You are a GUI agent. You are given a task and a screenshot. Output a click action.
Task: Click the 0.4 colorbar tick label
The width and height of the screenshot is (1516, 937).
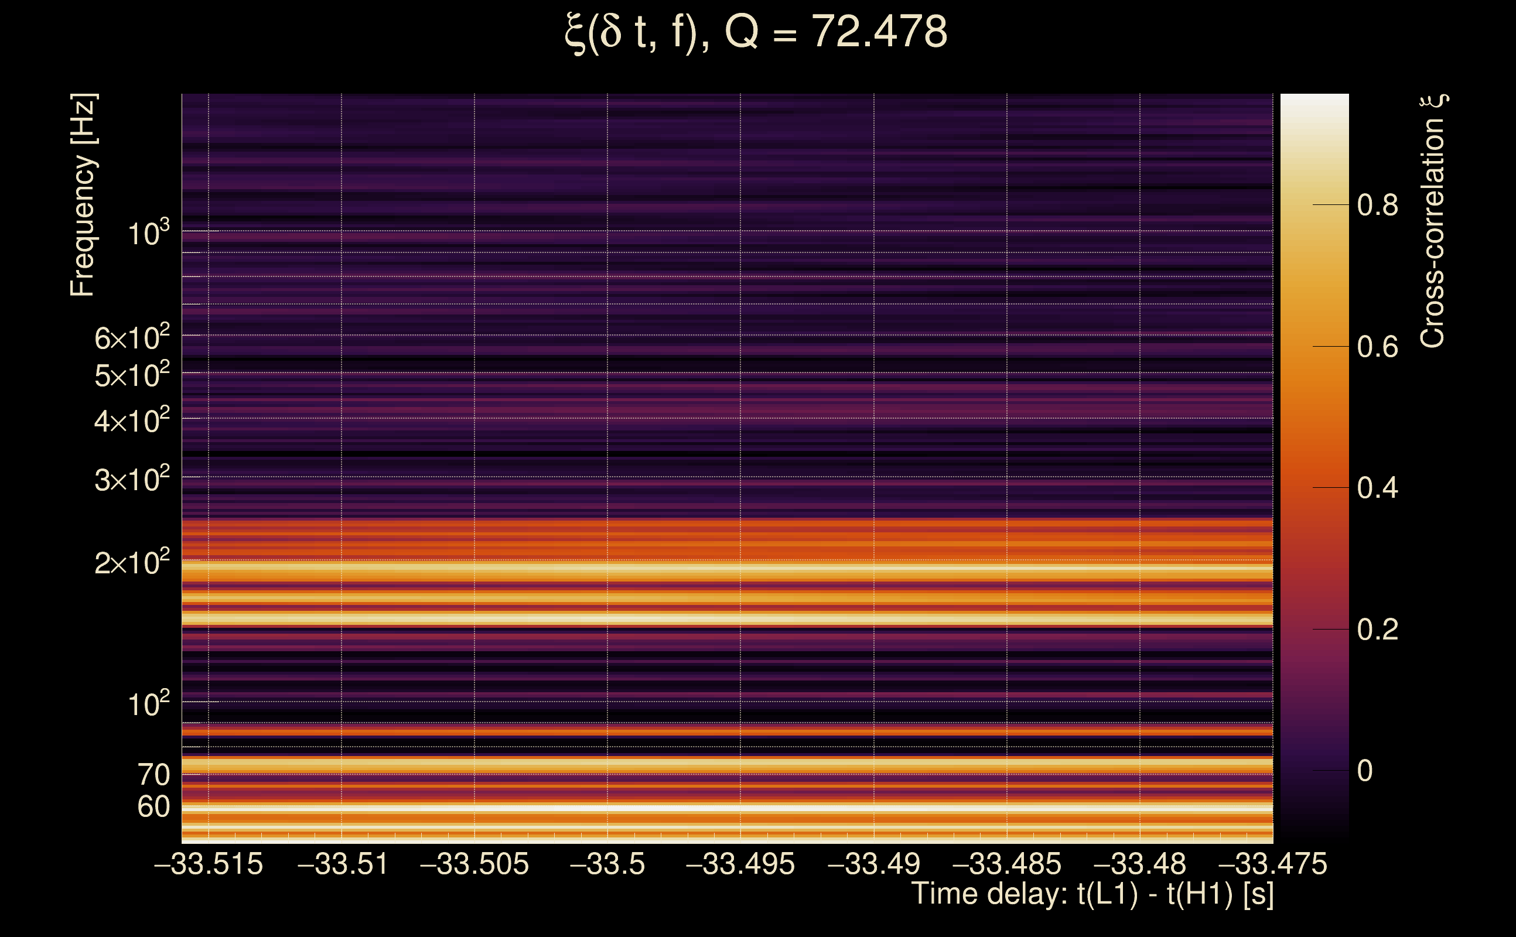click(1377, 488)
